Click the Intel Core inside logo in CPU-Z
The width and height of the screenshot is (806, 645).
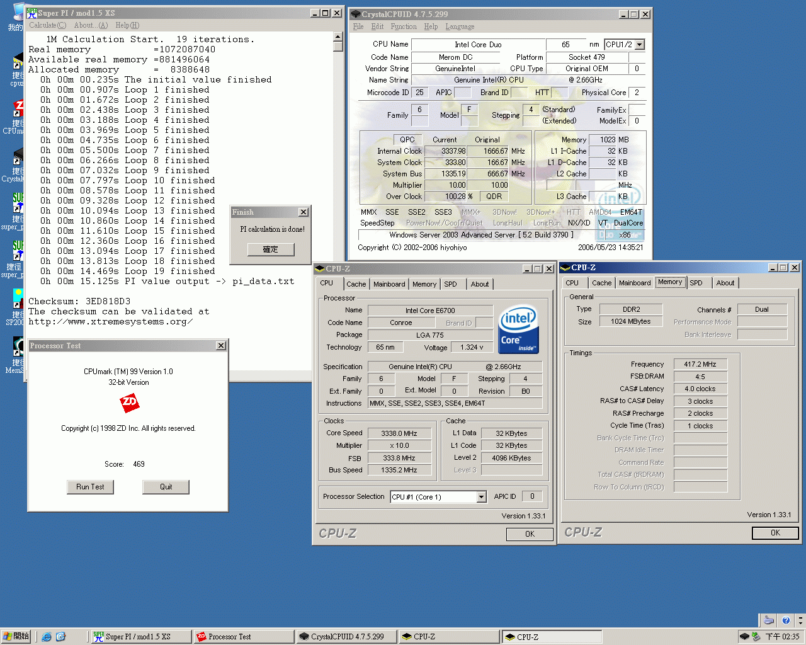[518, 329]
